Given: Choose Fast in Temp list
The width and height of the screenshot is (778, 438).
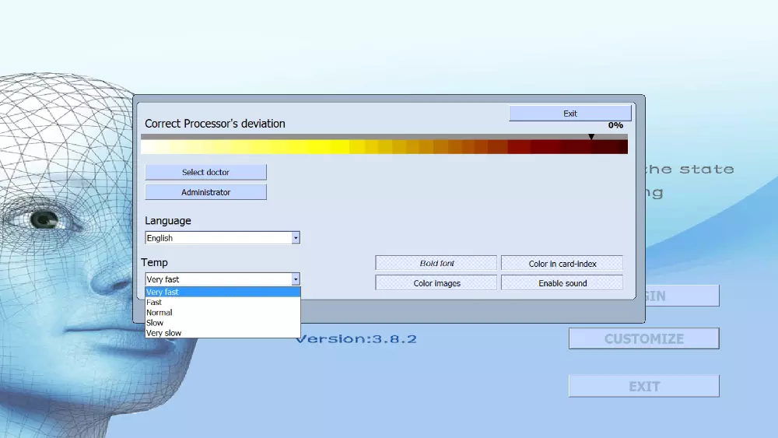Looking at the screenshot, I should tap(223, 302).
